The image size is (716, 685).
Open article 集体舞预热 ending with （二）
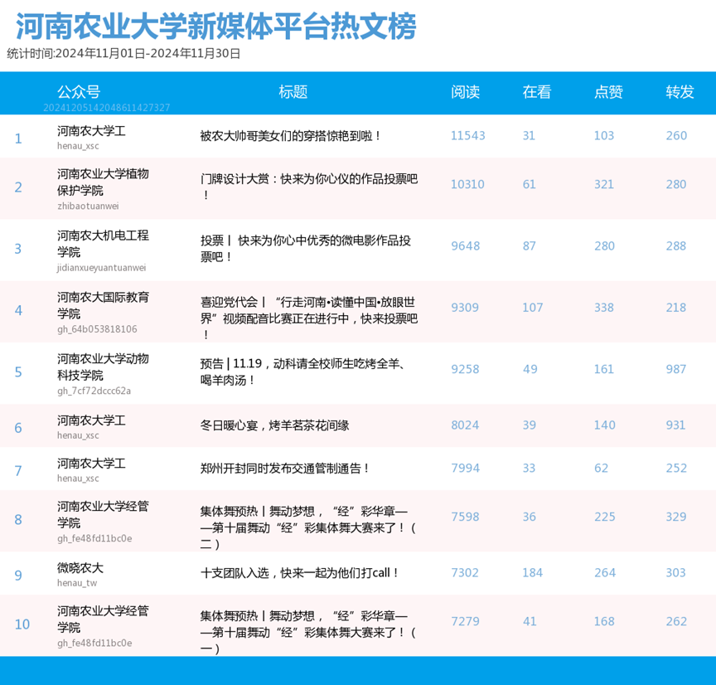click(308, 527)
